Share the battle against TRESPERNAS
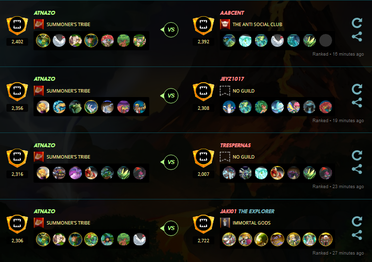The height and width of the screenshot is (262, 372). (357, 169)
